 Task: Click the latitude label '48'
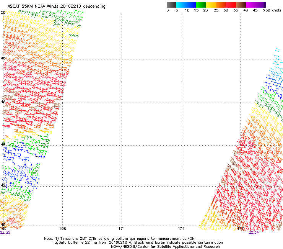pos(3,58)
